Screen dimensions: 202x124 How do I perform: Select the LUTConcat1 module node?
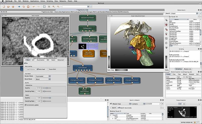click(83, 68)
